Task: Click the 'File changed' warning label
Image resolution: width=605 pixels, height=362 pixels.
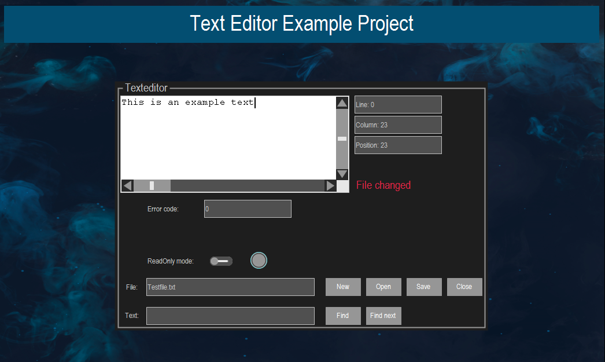Action: pos(383,185)
